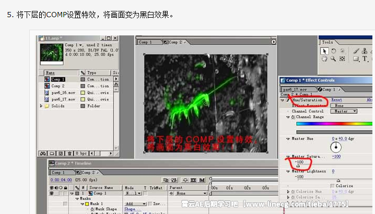Collapse the Master Hue property

[x=288, y=139]
